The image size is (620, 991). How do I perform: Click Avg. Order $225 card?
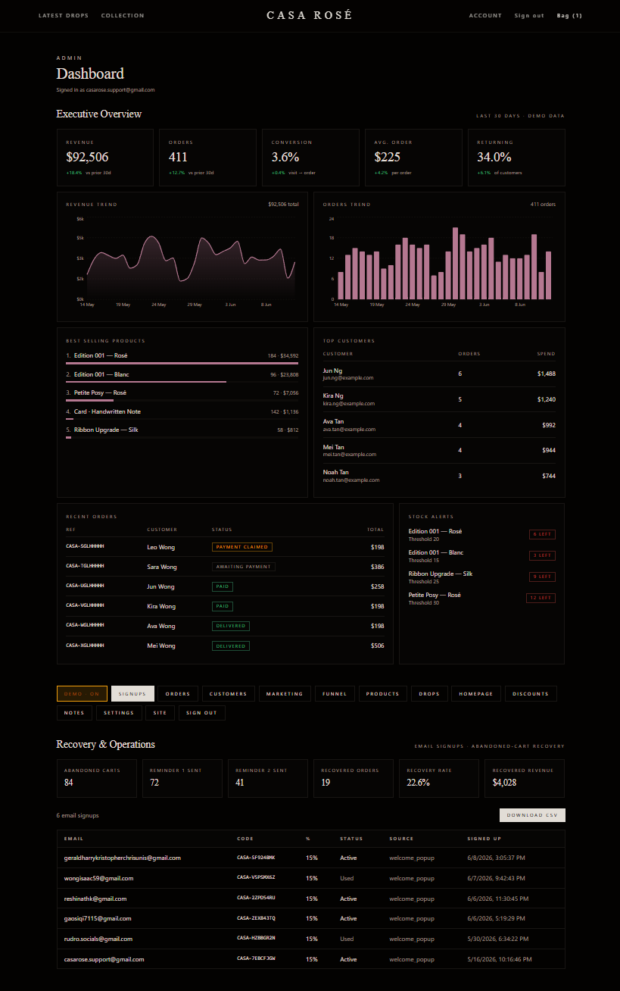[413, 158]
